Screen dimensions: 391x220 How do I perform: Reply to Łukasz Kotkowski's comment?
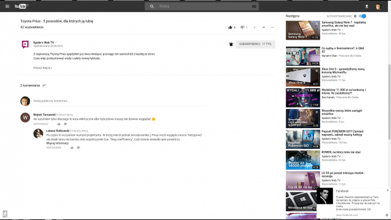click(54, 148)
